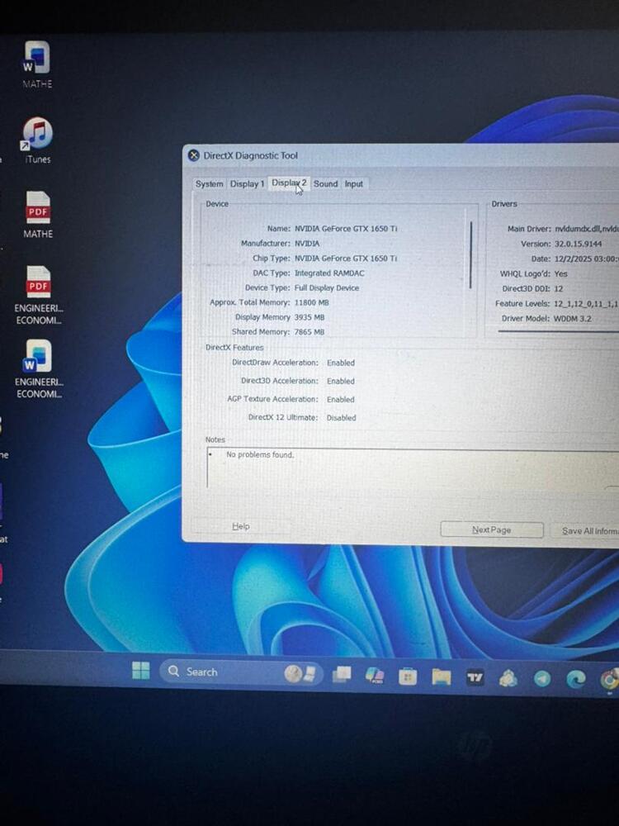619x826 pixels.
Task: Open the Sound tab
Action: [x=325, y=184]
